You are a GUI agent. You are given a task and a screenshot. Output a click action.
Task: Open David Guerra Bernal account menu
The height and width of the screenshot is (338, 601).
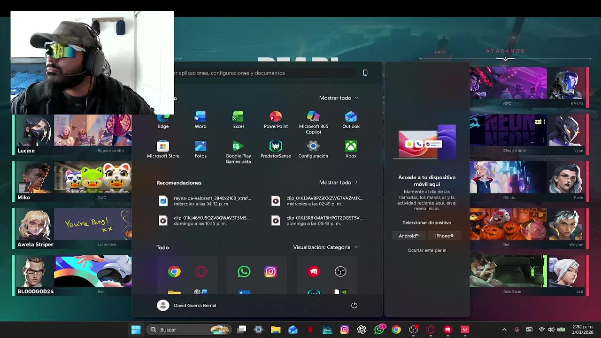(186, 305)
